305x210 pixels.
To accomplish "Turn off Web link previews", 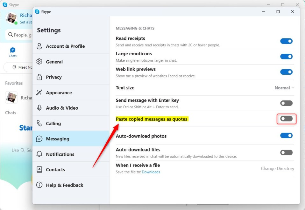I will click(x=286, y=72).
